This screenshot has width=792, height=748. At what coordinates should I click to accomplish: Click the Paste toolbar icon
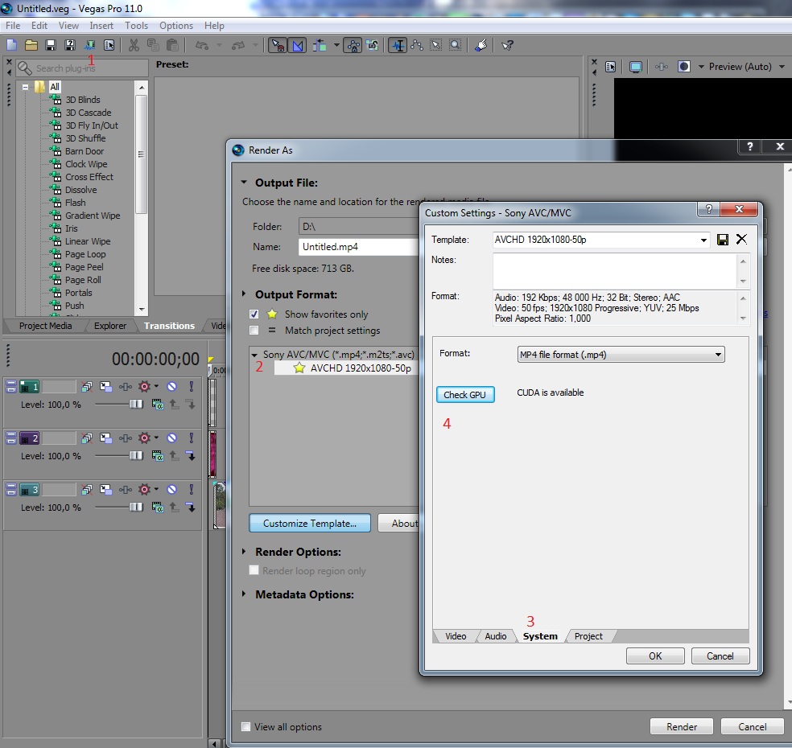[173, 45]
